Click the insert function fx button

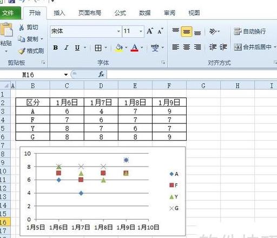click(x=101, y=74)
